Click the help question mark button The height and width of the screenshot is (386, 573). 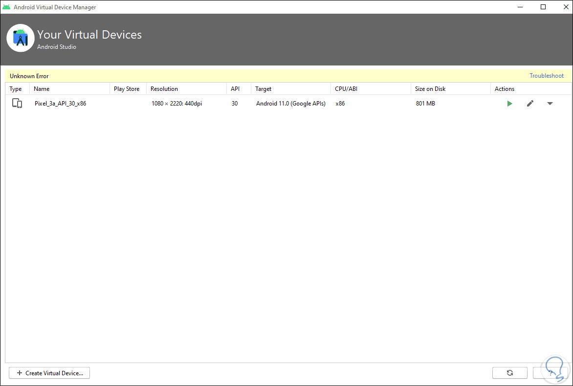click(551, 373)
